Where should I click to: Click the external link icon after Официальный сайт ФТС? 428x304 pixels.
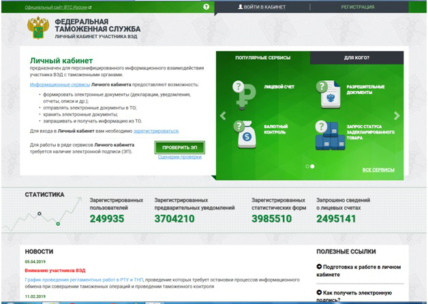coord(90,7)
